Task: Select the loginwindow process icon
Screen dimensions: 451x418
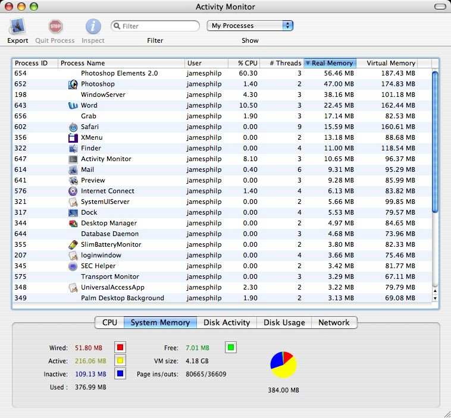Action: tap(73, 255)
